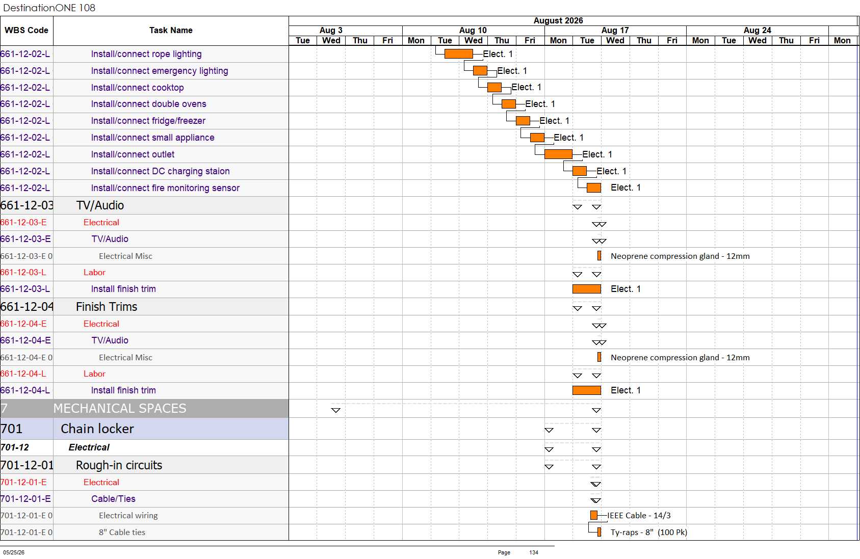Click the Chain locker summary start triangle
The image size is (860, 559).
click(x=549, y=431)
